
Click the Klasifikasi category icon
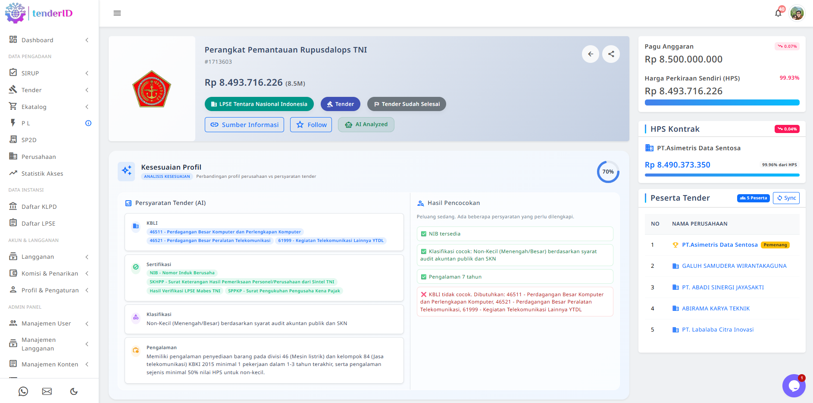[x=136, y=317]
